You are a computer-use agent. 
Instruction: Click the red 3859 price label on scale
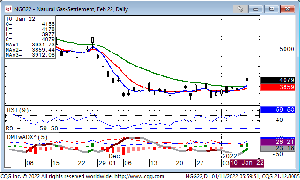(277, 87)
